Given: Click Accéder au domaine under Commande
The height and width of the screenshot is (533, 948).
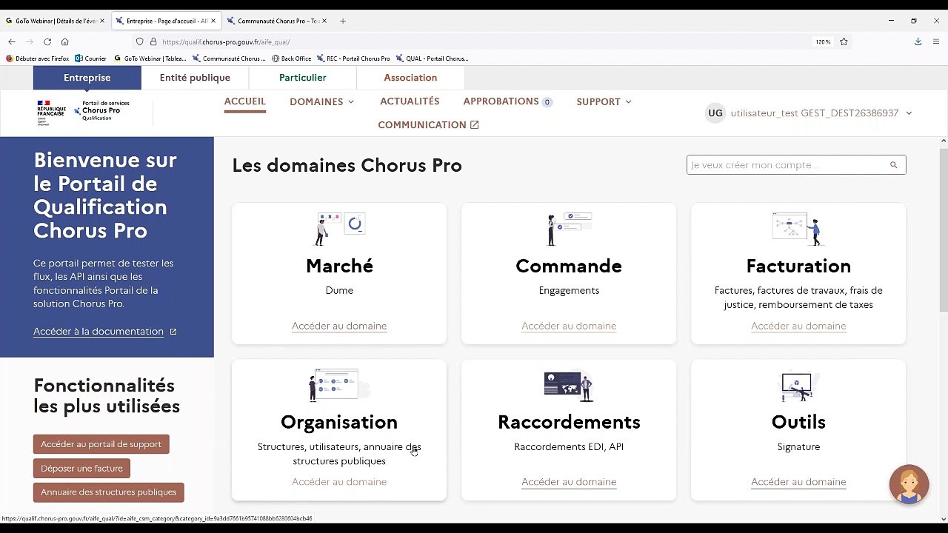Looking at the screenshot, I should [x=569, y=326].
